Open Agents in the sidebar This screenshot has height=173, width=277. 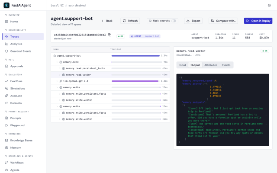(x=23, y=170)
